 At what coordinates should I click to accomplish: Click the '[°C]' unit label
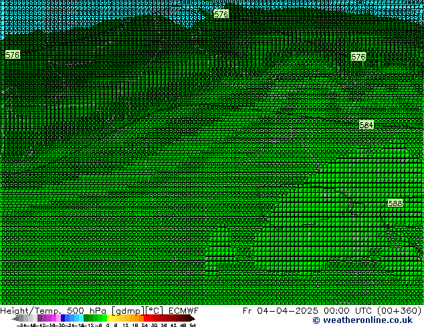pos(154,311)
